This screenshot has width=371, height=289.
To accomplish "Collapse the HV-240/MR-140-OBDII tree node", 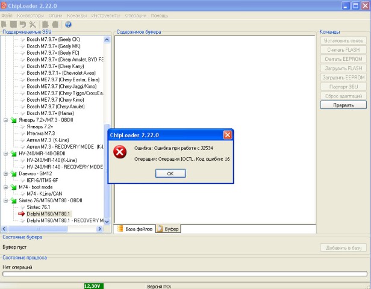I will [6, 154].
